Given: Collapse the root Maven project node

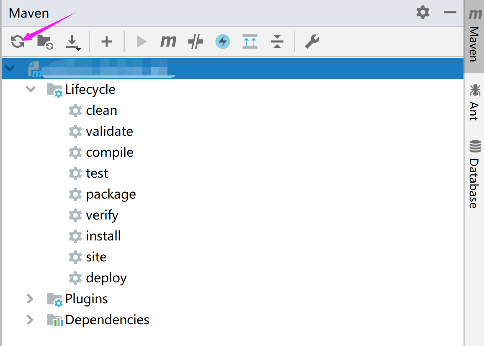Looking at the screenshot, I should pyautogui.click(x=10, y=68).
